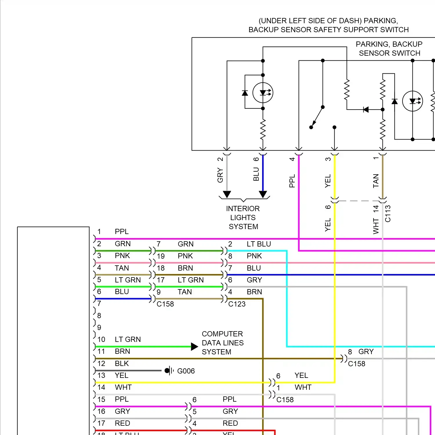Screen dimensions: 435x435
Task: Click the vertical 'WHT' label near pin 14
Action: (376, 226)
